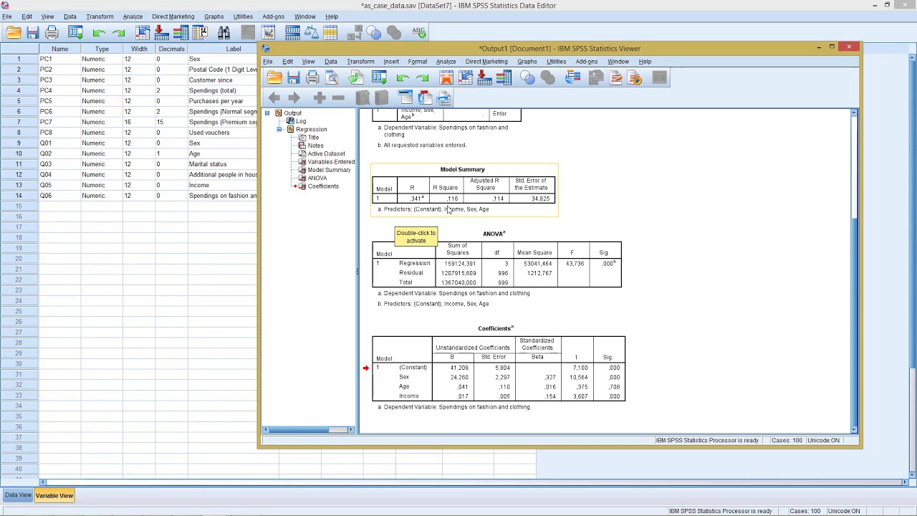Open Transform menu in Data Editor
Image resolution: width=917 pixels, height=516 pixels.
(100, 16)
